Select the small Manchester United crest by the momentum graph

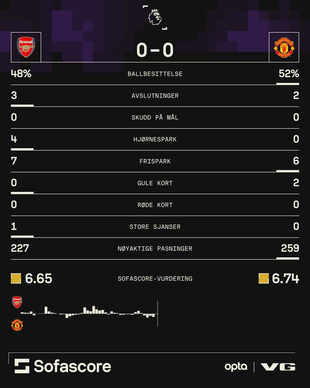[17, 325]
